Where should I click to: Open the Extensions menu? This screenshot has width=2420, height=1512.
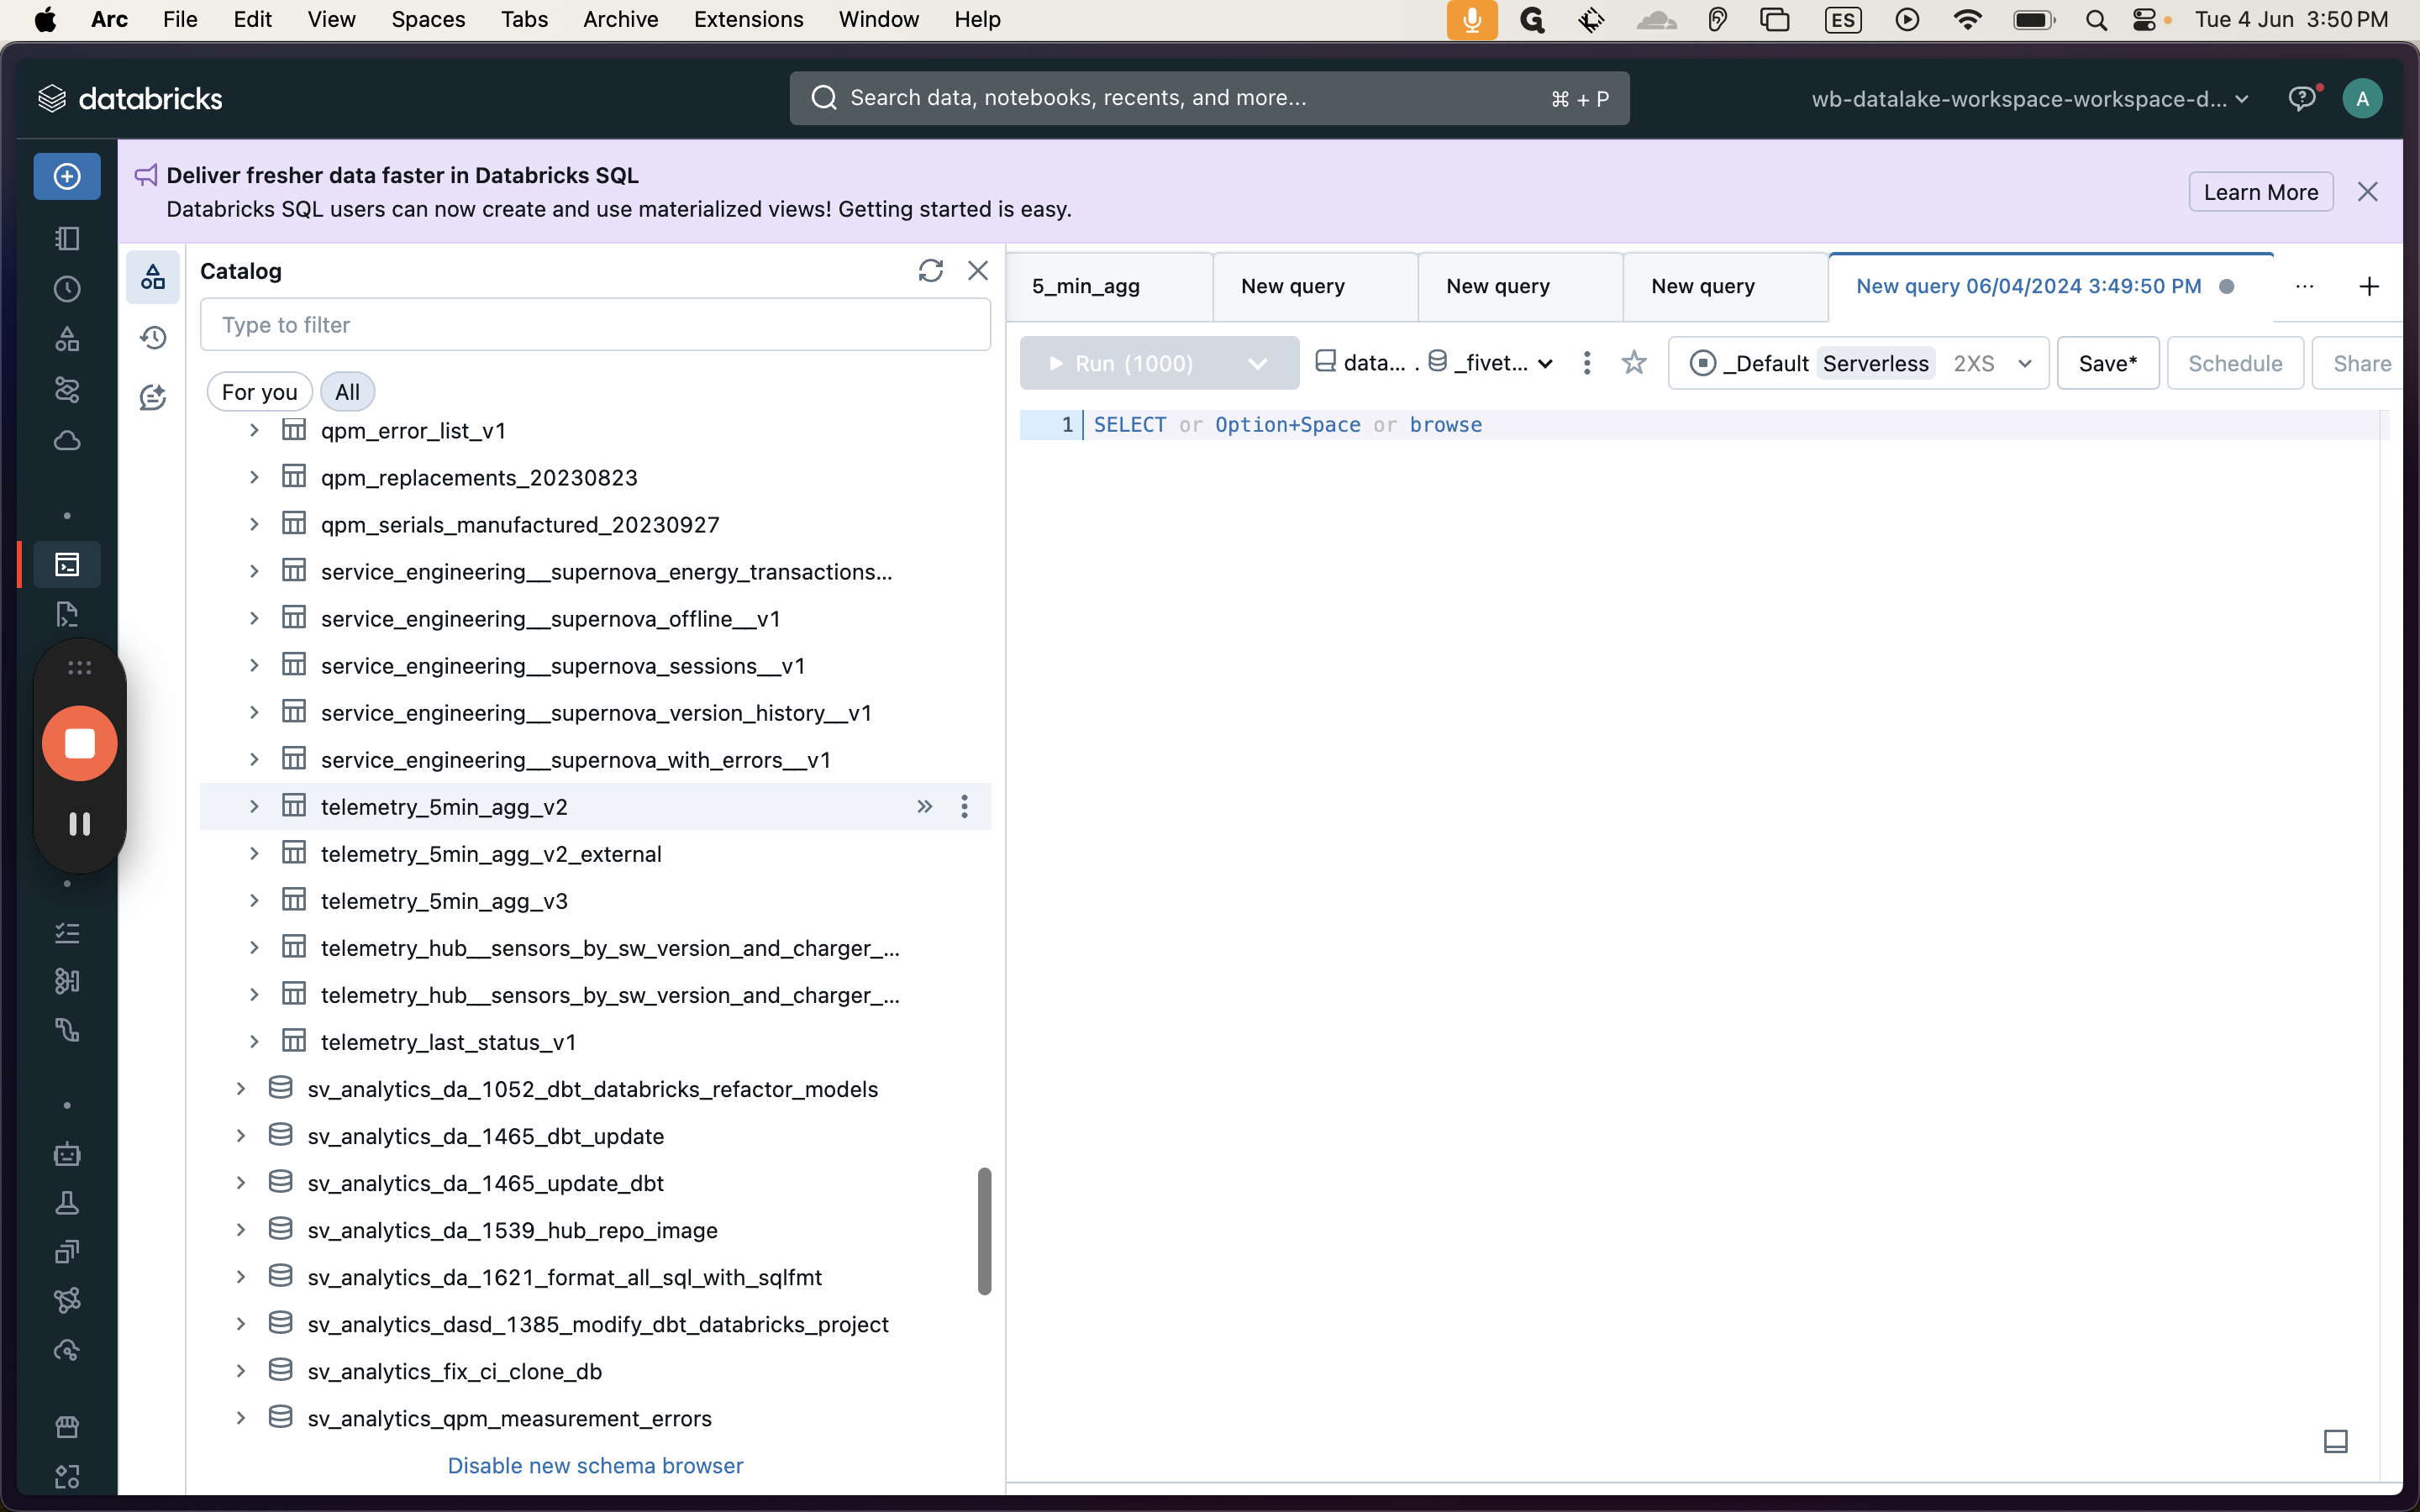[748, 20]
